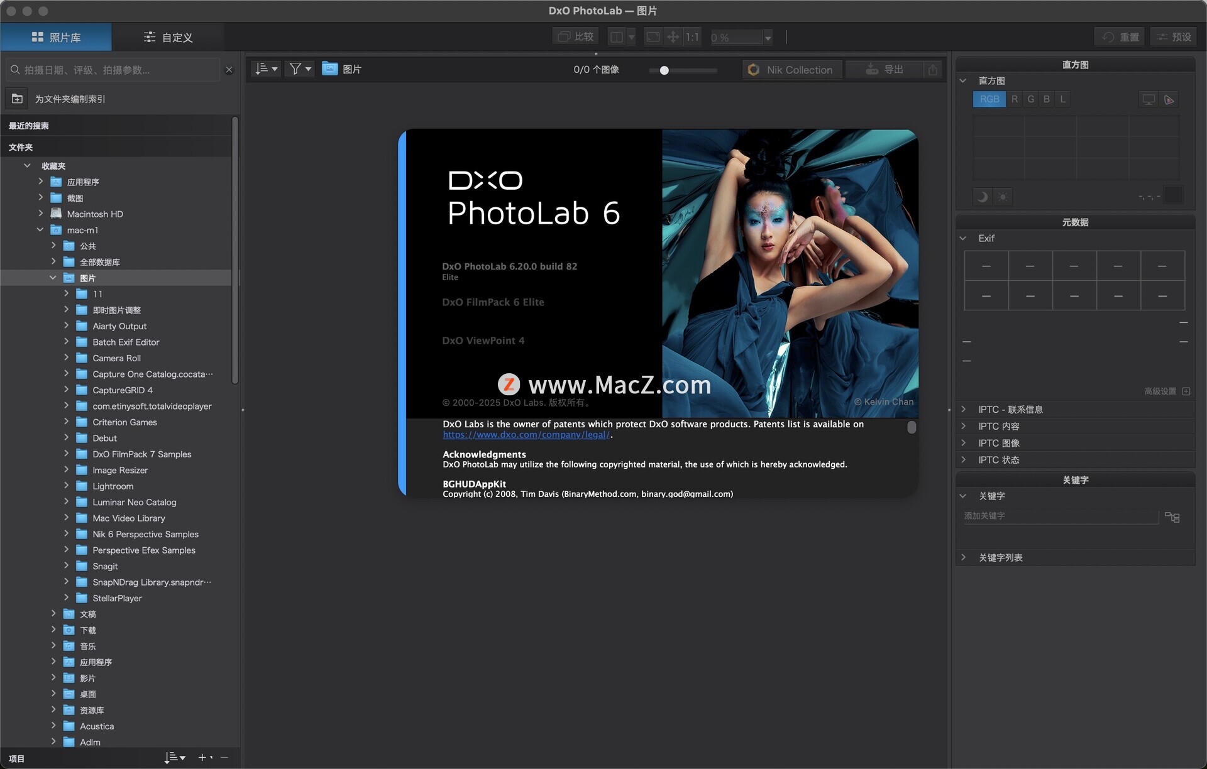The height and width of the screenshot is (769, 1207).
Task: Select the Capture One Catalog folder
Action: [x=153, y=374]
